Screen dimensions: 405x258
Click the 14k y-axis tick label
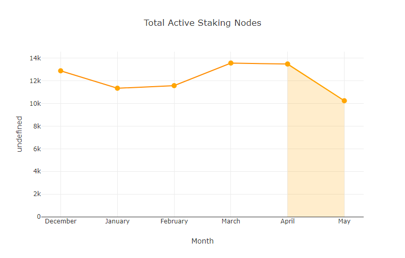coord(35,58)
